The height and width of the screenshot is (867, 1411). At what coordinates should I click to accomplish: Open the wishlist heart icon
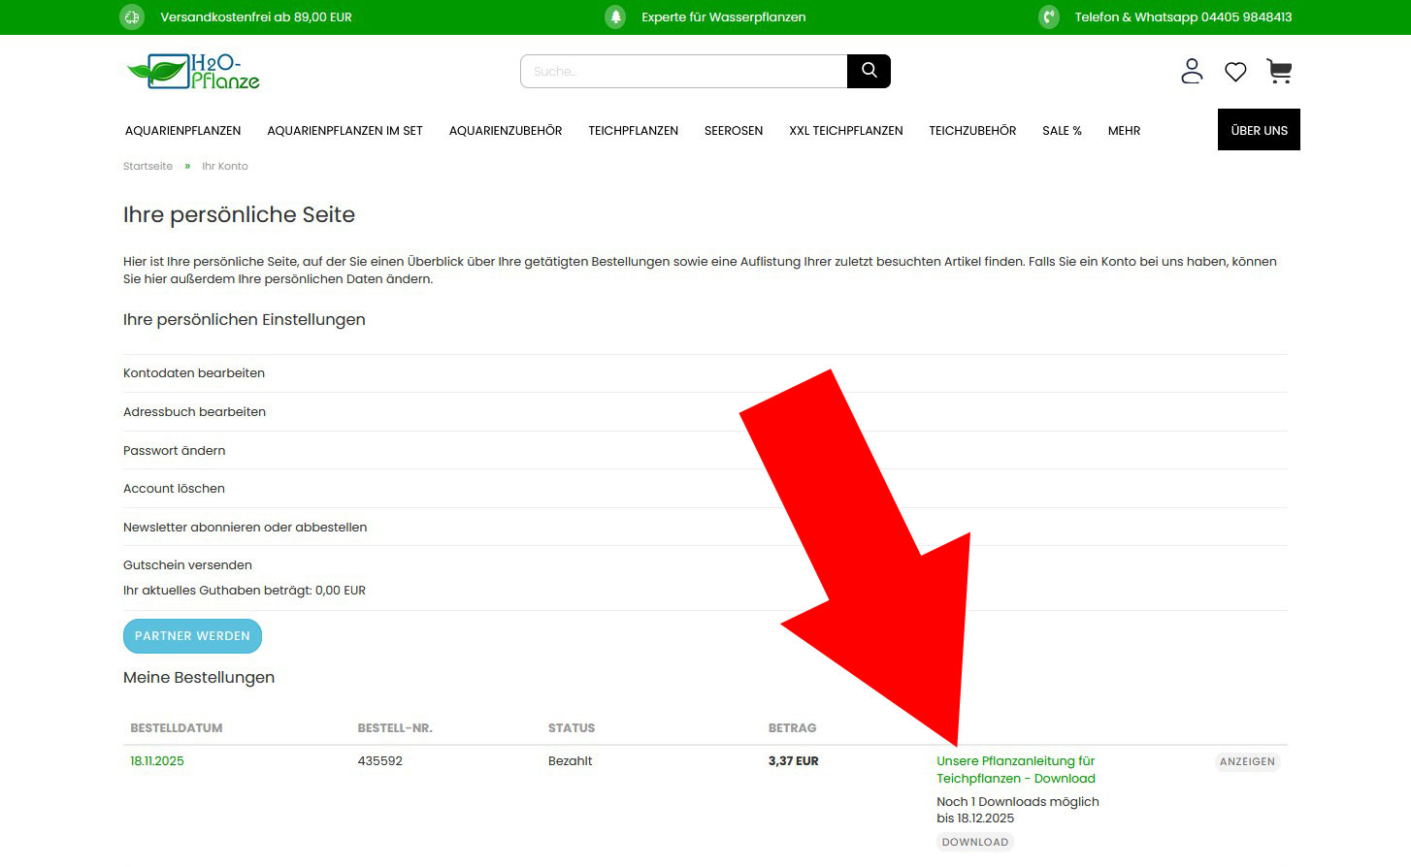coord(1235,72)
